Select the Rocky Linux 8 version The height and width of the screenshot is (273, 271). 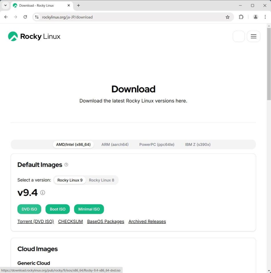pyautogui.click(x=101, y=180)
